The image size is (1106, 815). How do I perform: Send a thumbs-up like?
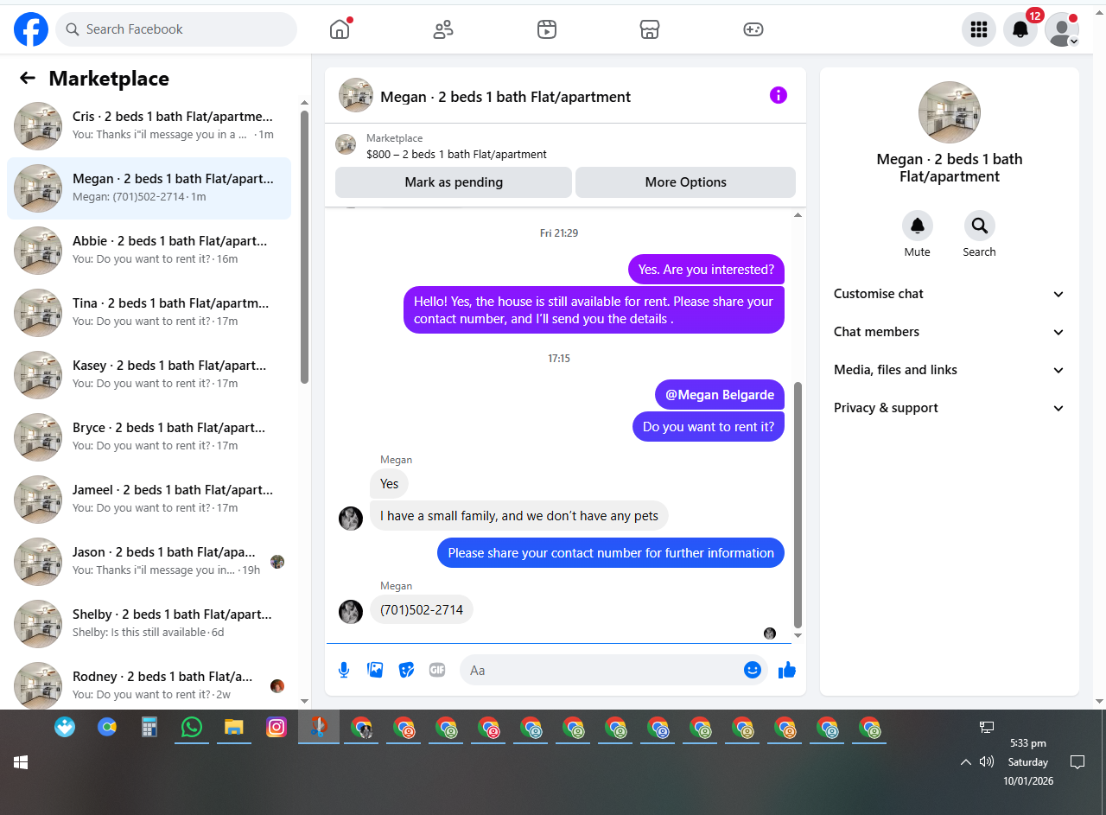point(786,670)
